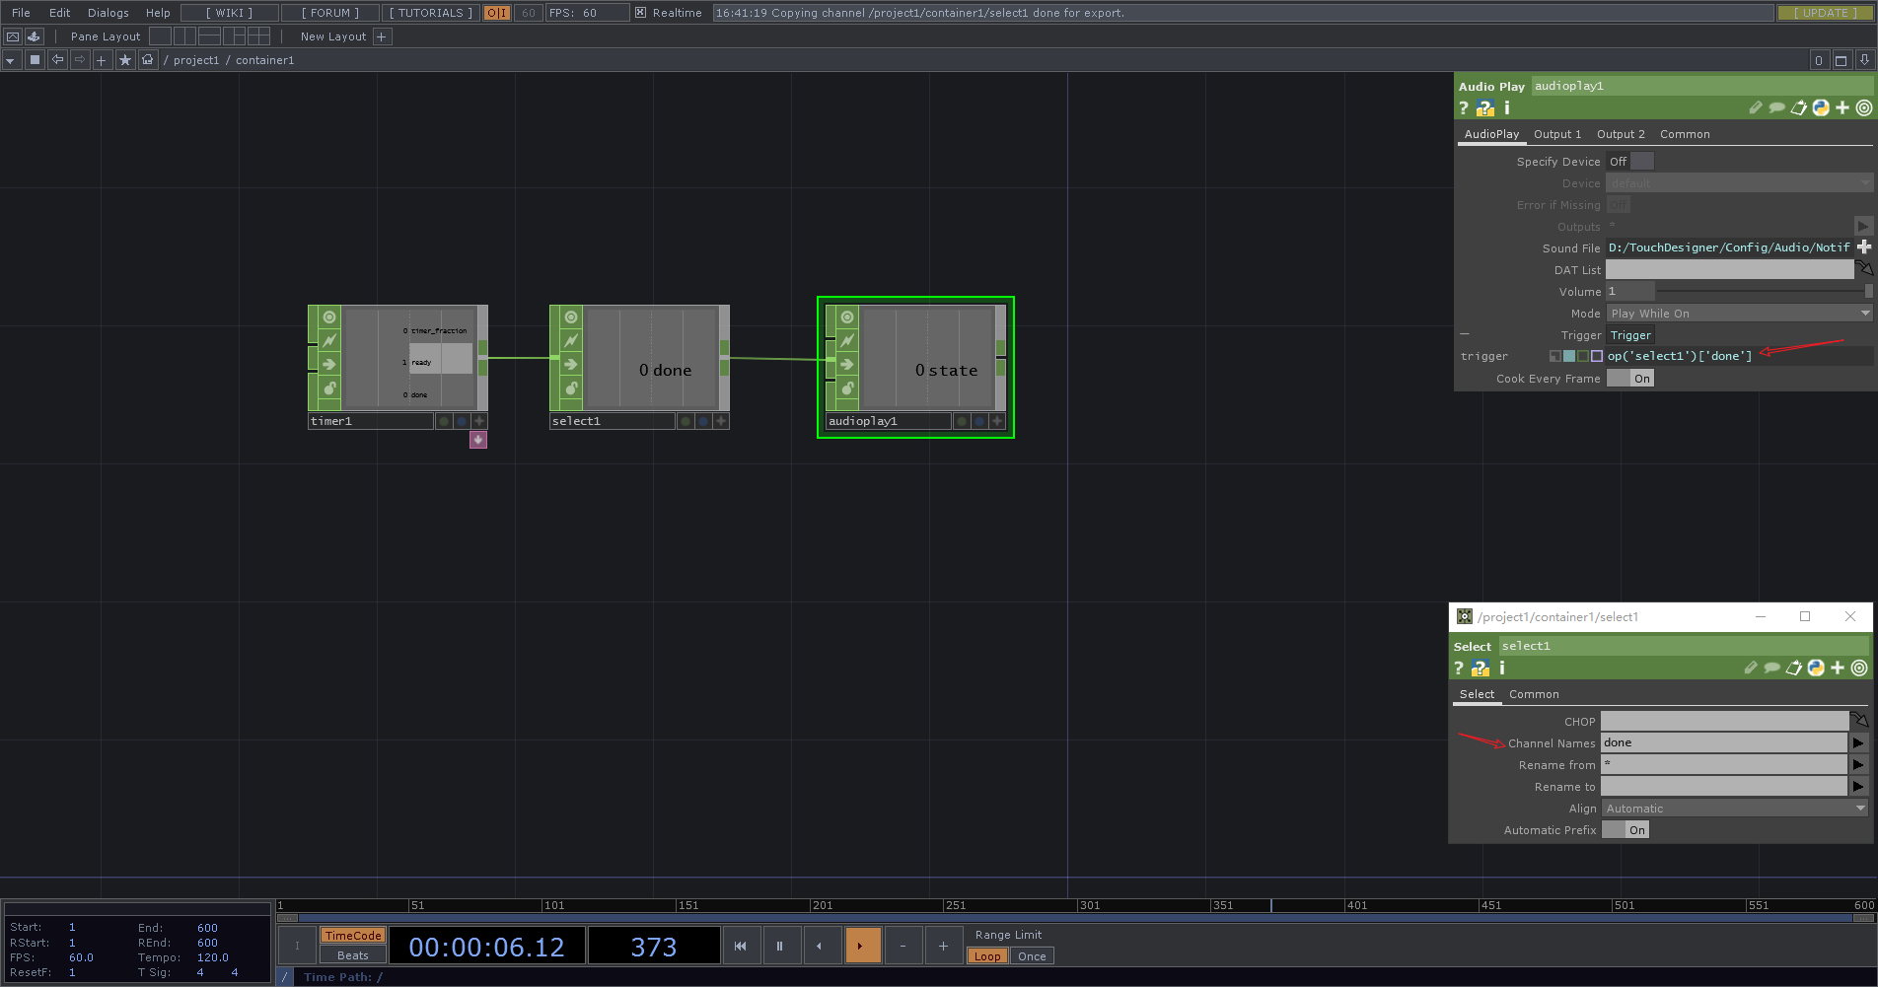
Task: Click the help question mark icon on select1
Action: click(1458, 668)
